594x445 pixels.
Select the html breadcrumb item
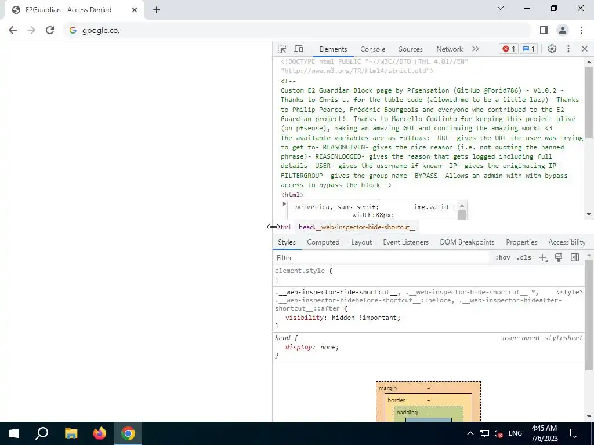(x=283, y=227)
